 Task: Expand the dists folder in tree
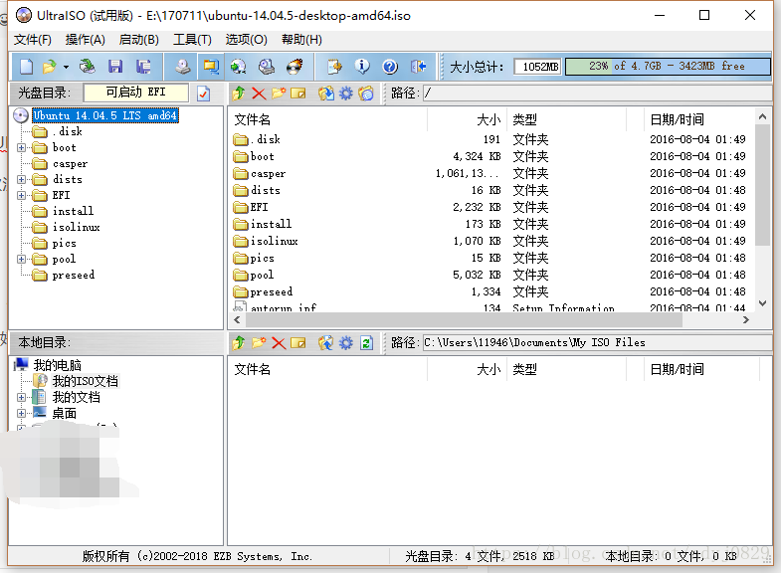[21, 179]
